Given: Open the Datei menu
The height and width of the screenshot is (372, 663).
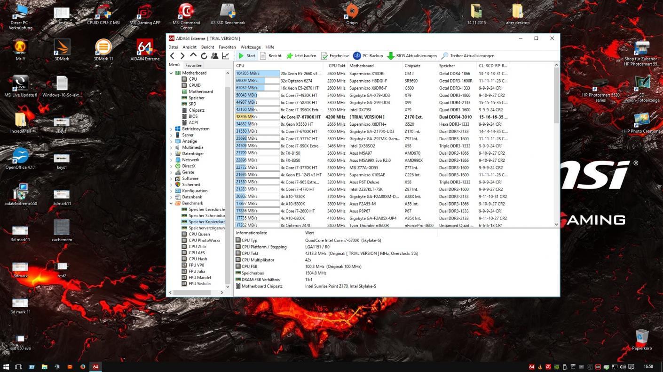Looking at the screenshot, I should [173, 47].
